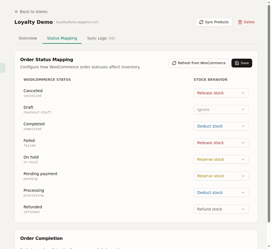Click the Pending payment status label
This screenshot has height=249, width=271.
40,174
